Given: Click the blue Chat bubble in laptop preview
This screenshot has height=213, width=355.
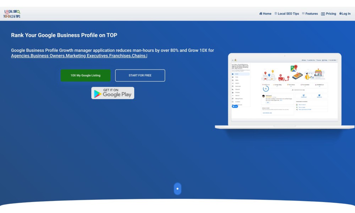Looking at the screenshot, I should click(x=235, y=106).
